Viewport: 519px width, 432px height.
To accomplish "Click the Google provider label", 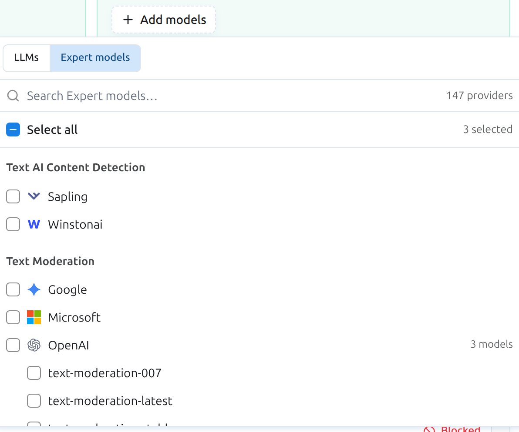I will click(67, 289).
